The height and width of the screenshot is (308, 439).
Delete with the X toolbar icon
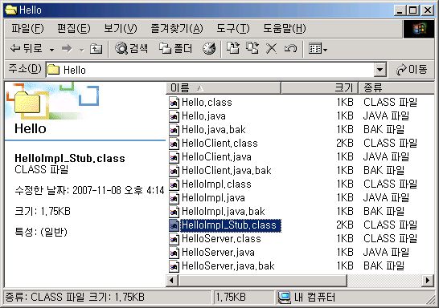tap(271, 49)
